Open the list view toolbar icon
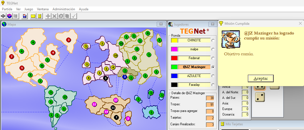 tap(16, 16)
